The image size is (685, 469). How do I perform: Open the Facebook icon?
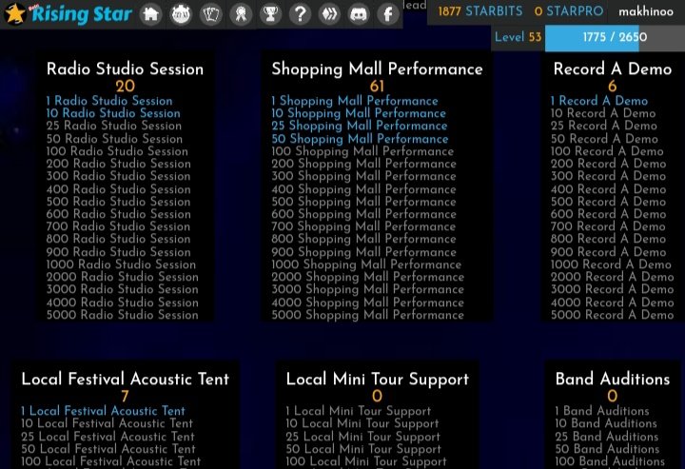[x=388, y=14]
